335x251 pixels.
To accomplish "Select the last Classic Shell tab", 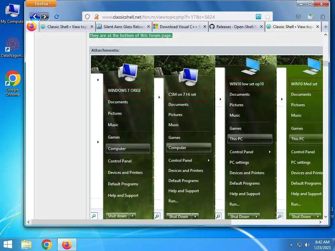I will point(293,27).
